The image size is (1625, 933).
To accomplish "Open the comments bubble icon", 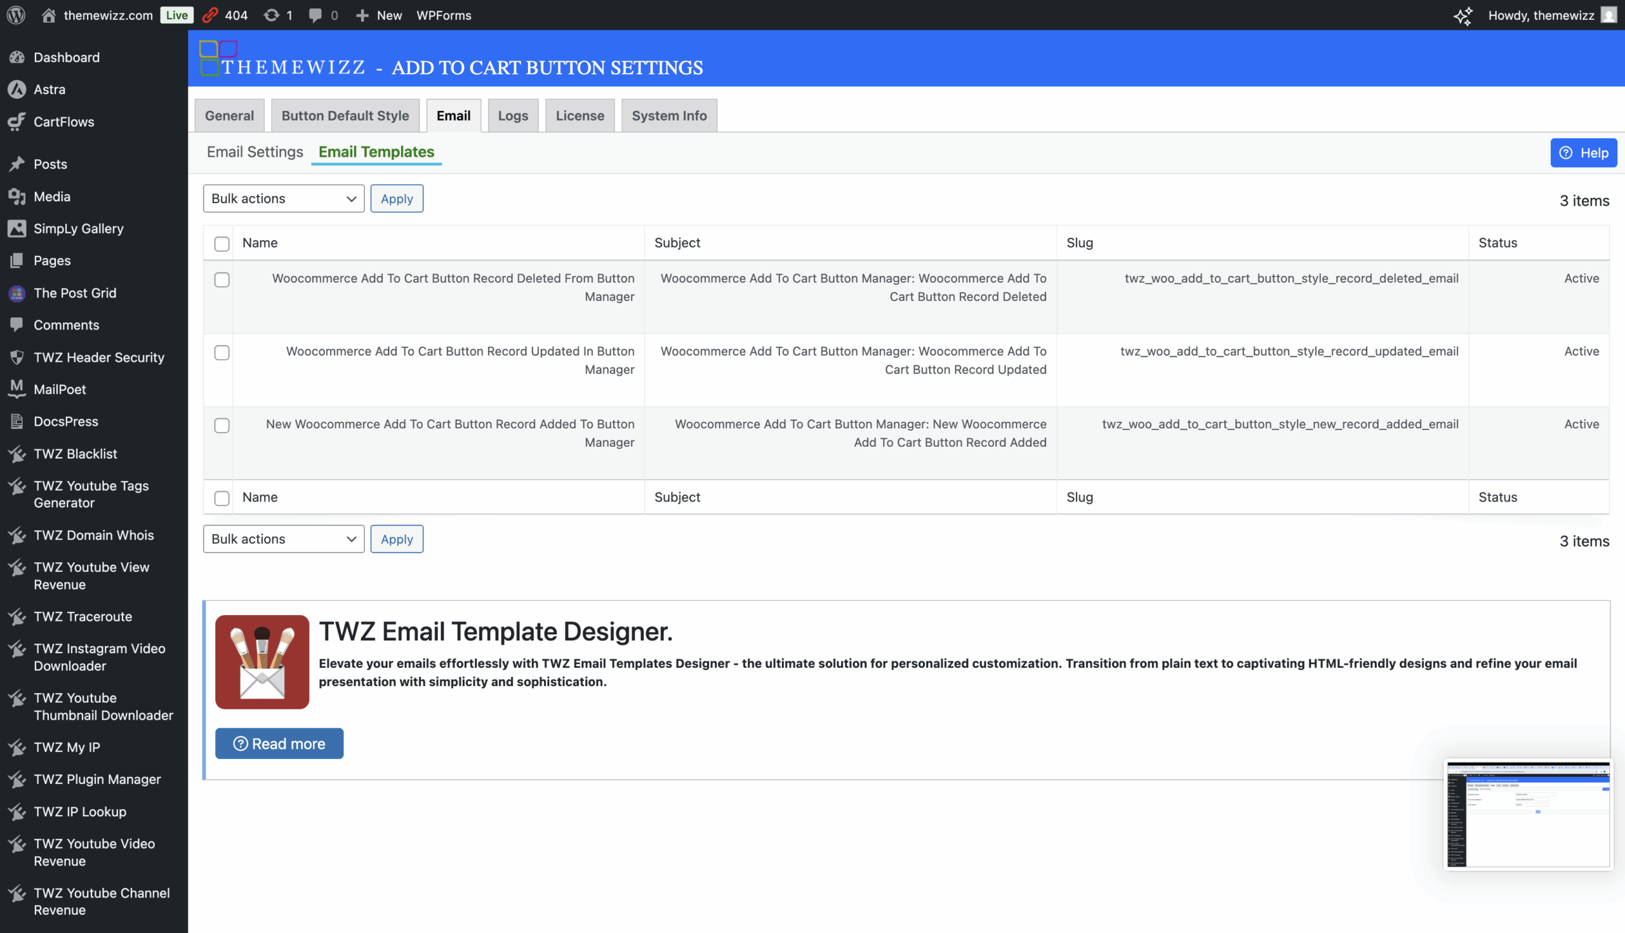I will click(315, 15).
